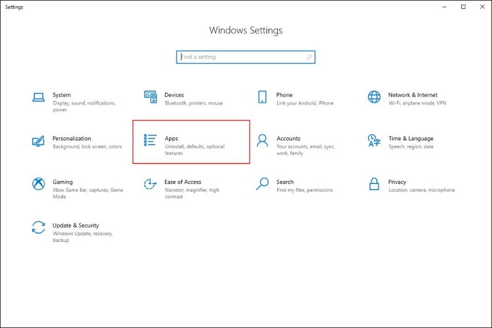Viewport: 492px width, 328px height.
Task: Click the Update & Security refresh icon
Action: pyautogui.click(x=38, y=228)
